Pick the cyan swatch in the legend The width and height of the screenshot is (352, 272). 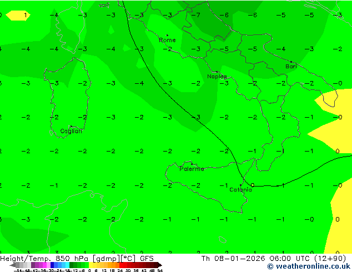(x=67, y=265)
